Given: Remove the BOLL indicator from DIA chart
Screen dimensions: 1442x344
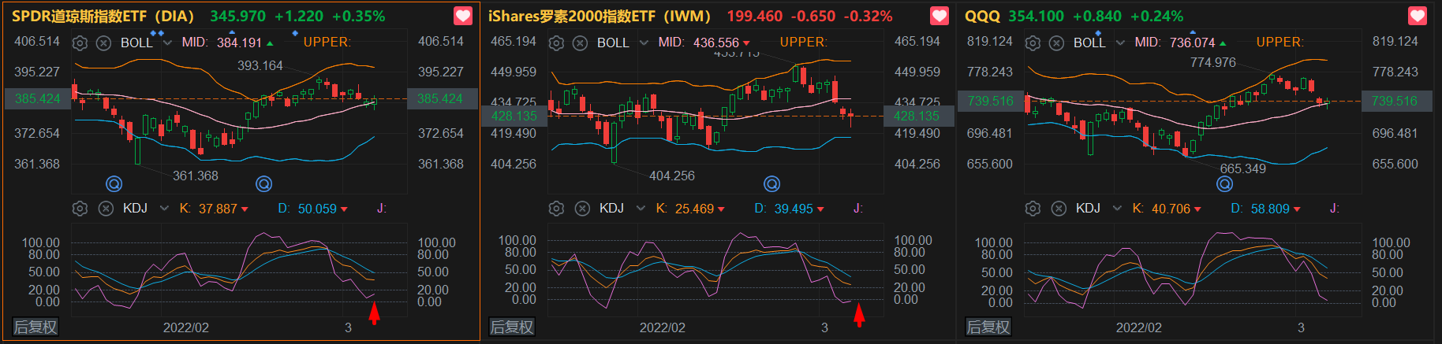Looking at the screenshot, I should point(103,43).
